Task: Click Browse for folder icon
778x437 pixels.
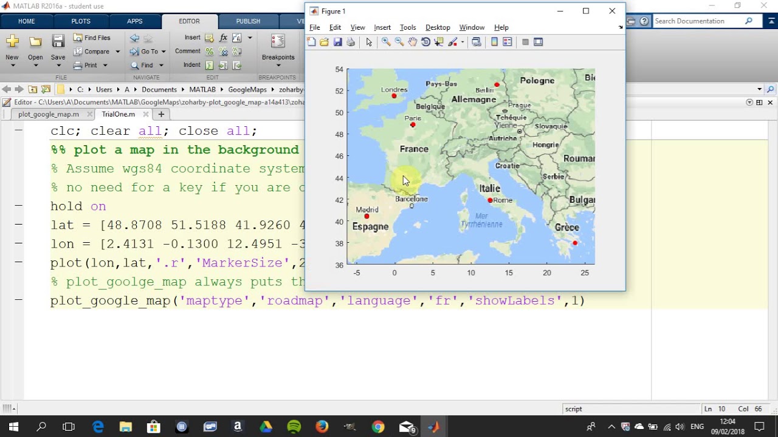Action: (46, 89)
